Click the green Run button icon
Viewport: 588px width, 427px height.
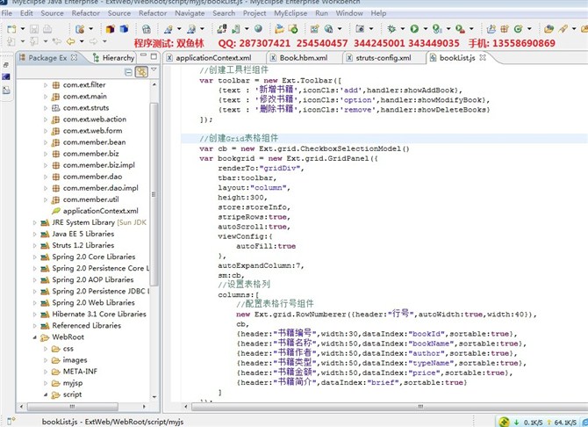pyautogui.click(x=414, y=29)
